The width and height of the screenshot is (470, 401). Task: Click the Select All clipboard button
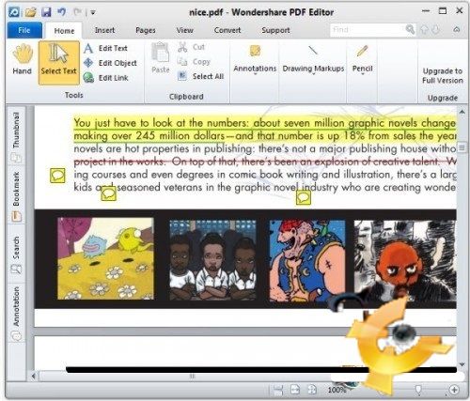pos(201,76)
